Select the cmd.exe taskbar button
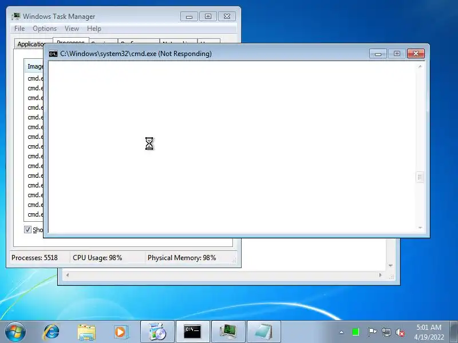 [192, 332]
